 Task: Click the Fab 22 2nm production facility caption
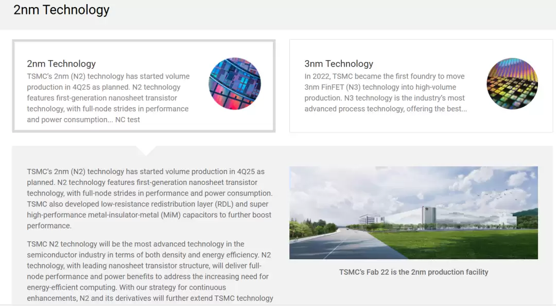413,272
